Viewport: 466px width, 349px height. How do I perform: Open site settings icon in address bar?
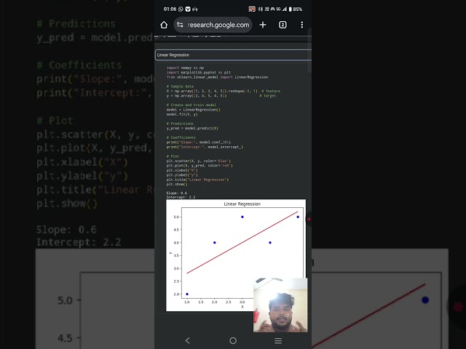click(x=180, y=25)
